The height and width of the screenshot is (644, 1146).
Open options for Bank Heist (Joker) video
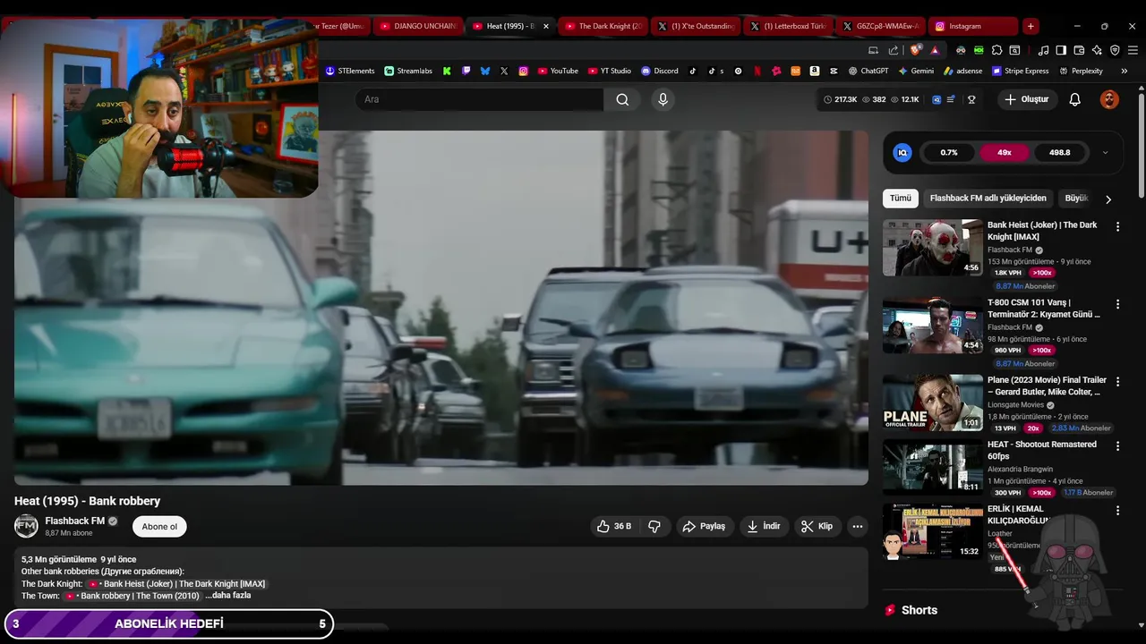[1117, 227]
